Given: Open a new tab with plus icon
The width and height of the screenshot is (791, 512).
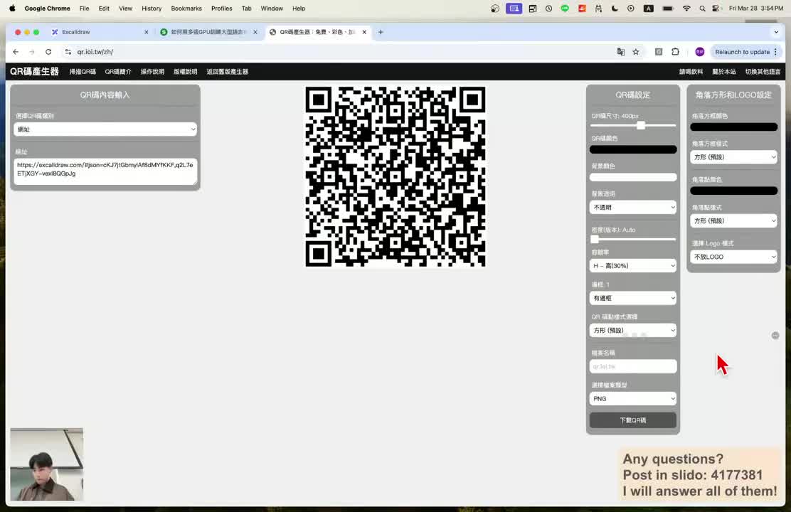Looking at the screenshot, I should pyautogui.click(x=381, y=32).
